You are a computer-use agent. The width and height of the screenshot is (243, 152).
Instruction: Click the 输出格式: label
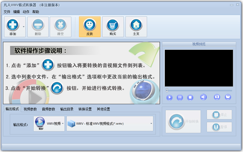pyautogui.click(x=21, y=125)
